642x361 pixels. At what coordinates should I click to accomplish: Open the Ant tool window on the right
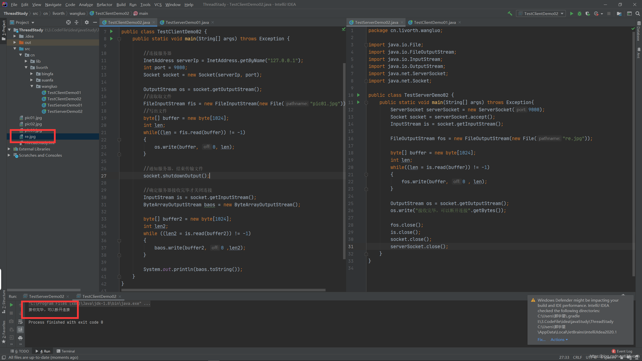coord(638,53)
